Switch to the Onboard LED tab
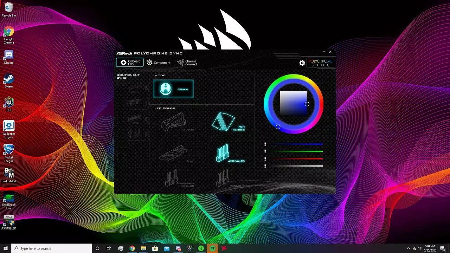This screenshot has height=253, width=450. (130, 63)
